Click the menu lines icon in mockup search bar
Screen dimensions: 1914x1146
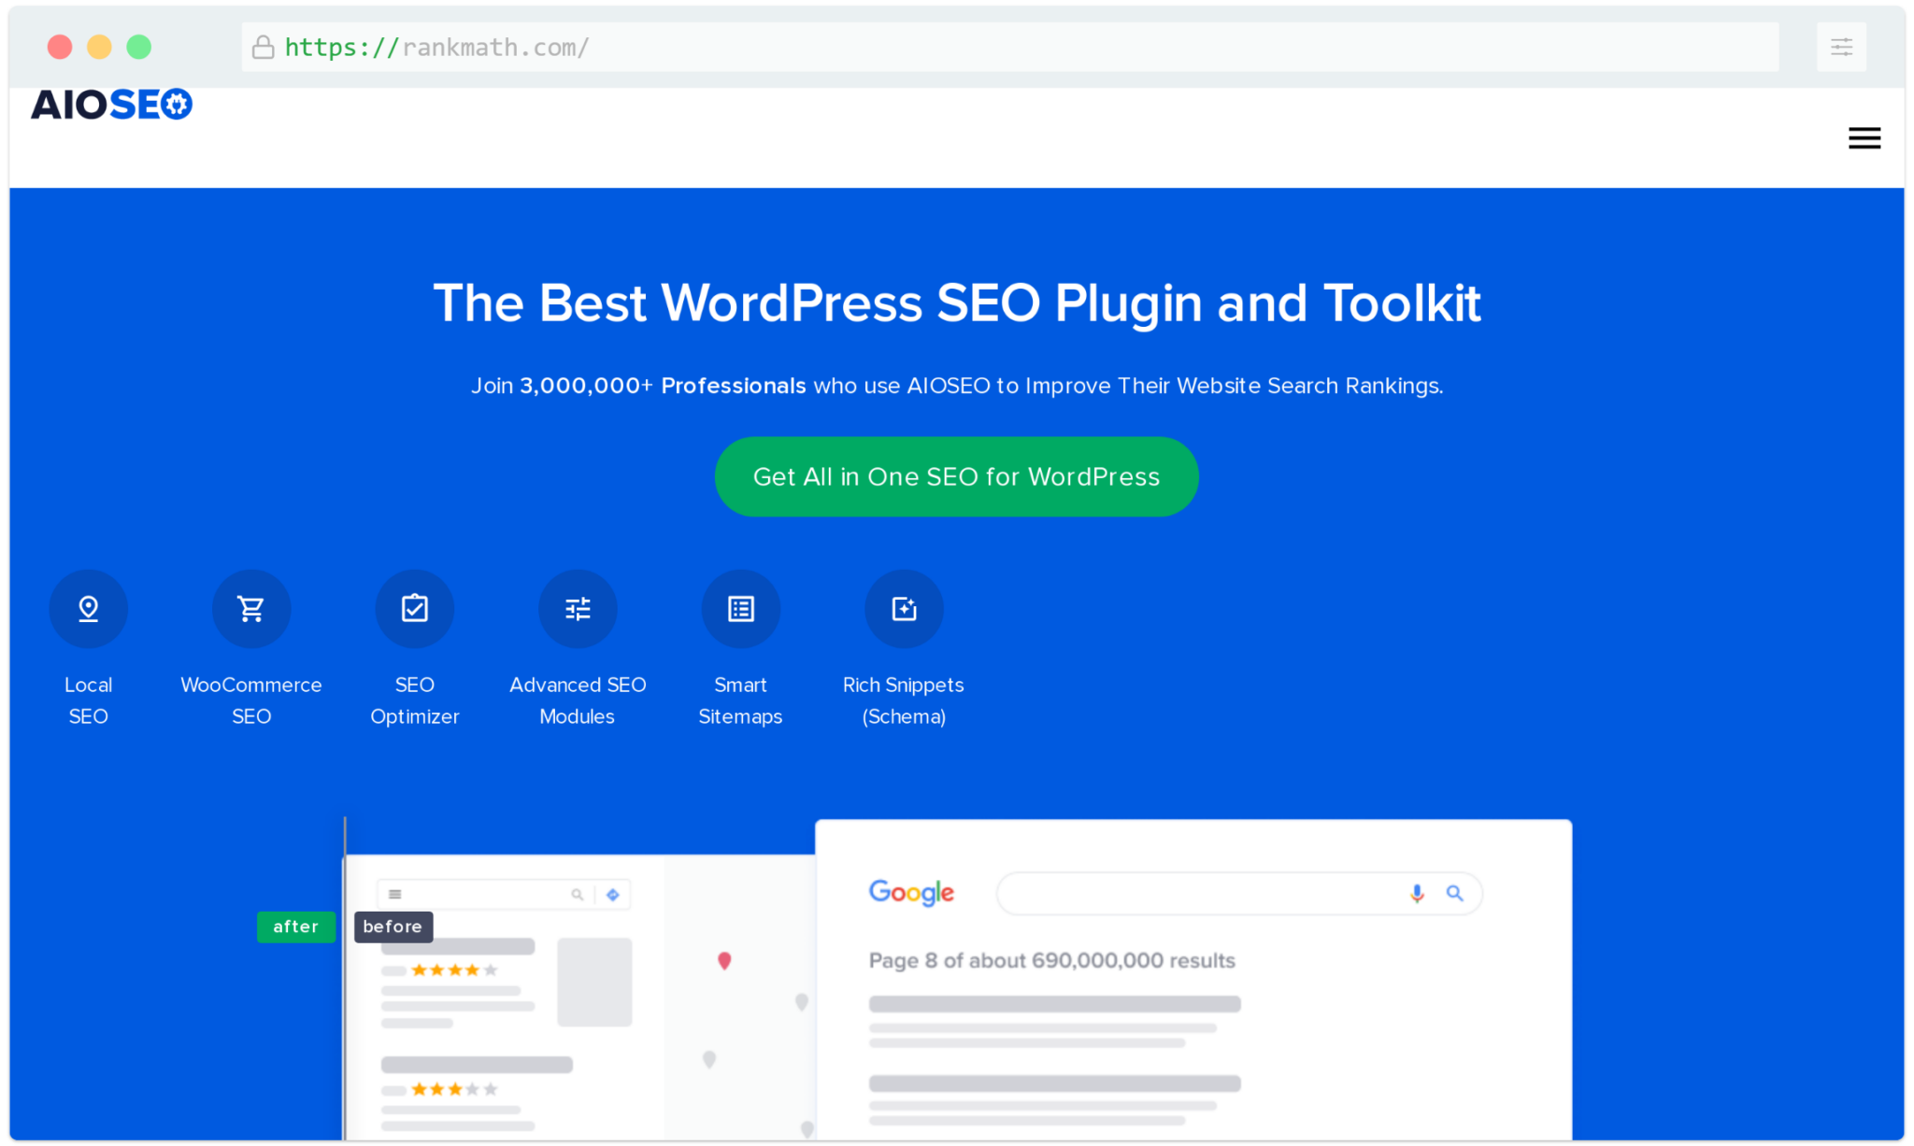click(x=395, y=895)
